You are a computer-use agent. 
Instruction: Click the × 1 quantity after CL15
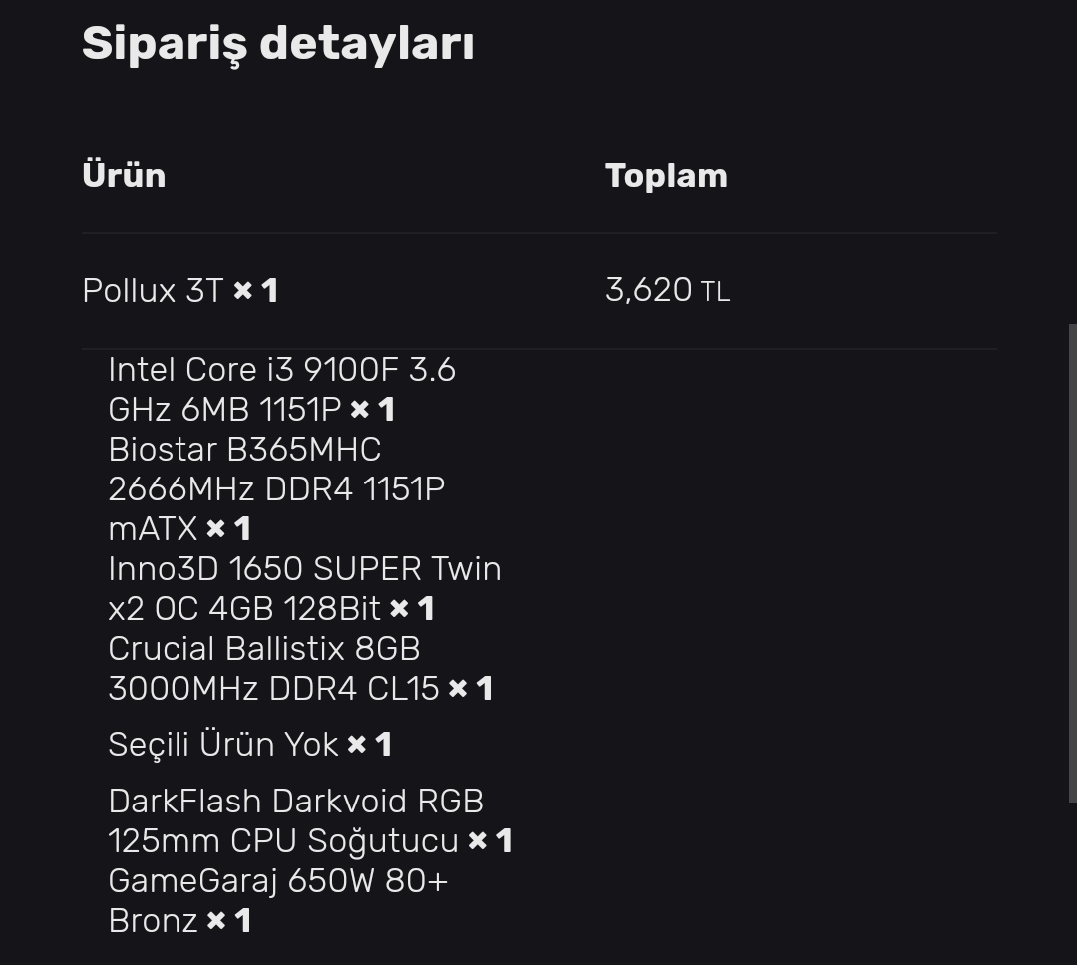point(471,689)
